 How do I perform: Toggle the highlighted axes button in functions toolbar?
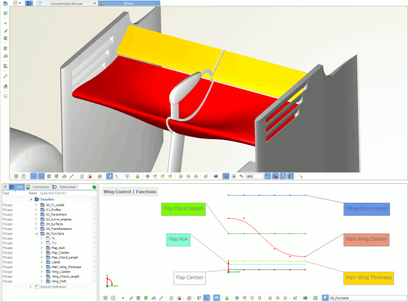(x=206, y=298)
